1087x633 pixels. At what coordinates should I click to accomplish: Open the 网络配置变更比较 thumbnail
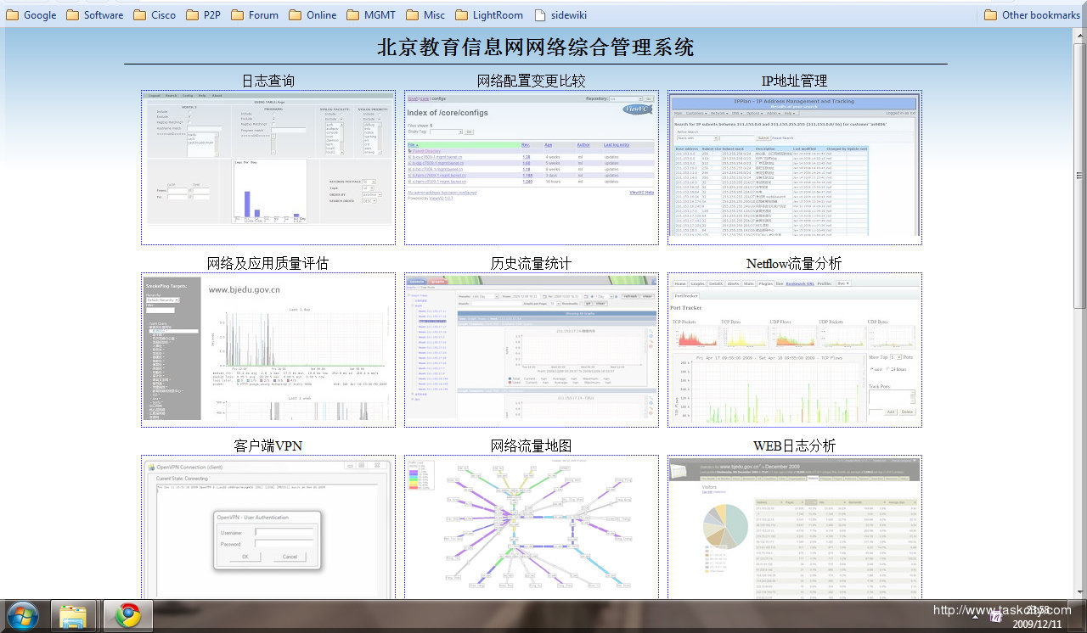[x=532, y=167]
